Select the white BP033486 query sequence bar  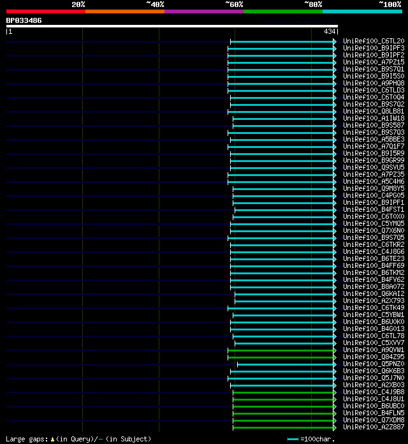click(172, 26)
